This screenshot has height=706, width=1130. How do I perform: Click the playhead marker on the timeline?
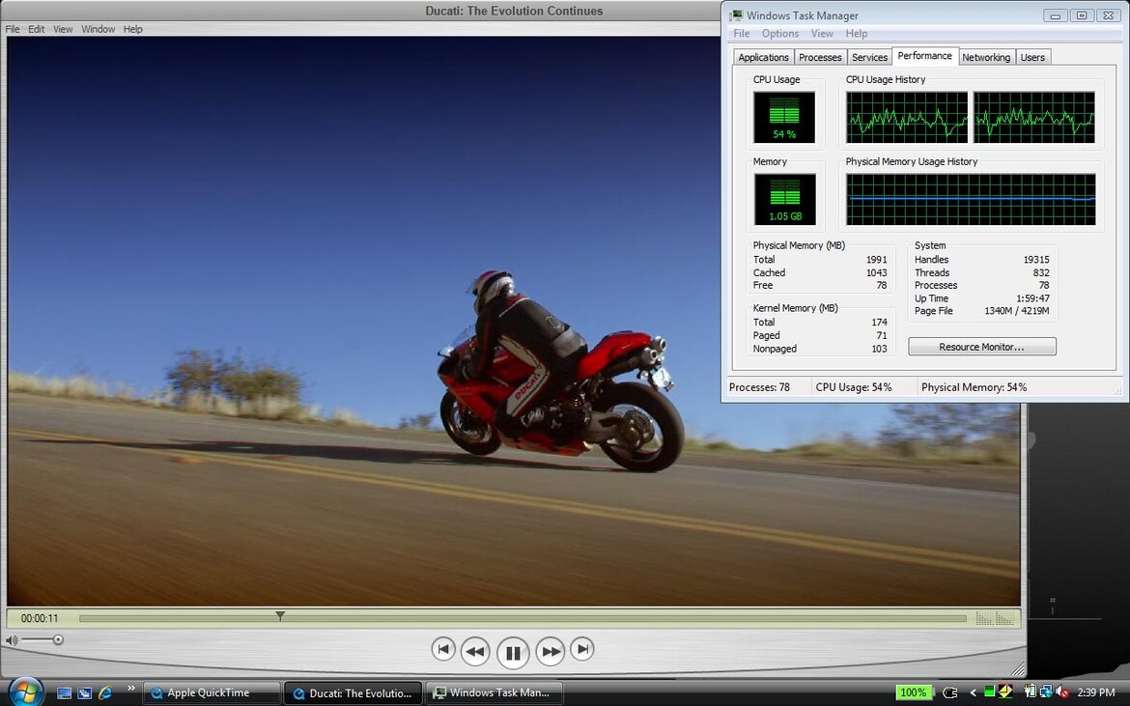pyautogui.click(x=280, y=616)
